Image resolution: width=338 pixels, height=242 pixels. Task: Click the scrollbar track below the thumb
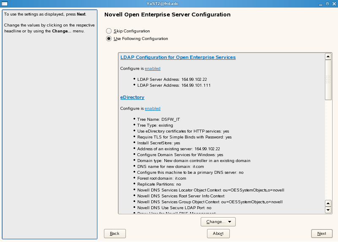[x=328, y=147]
